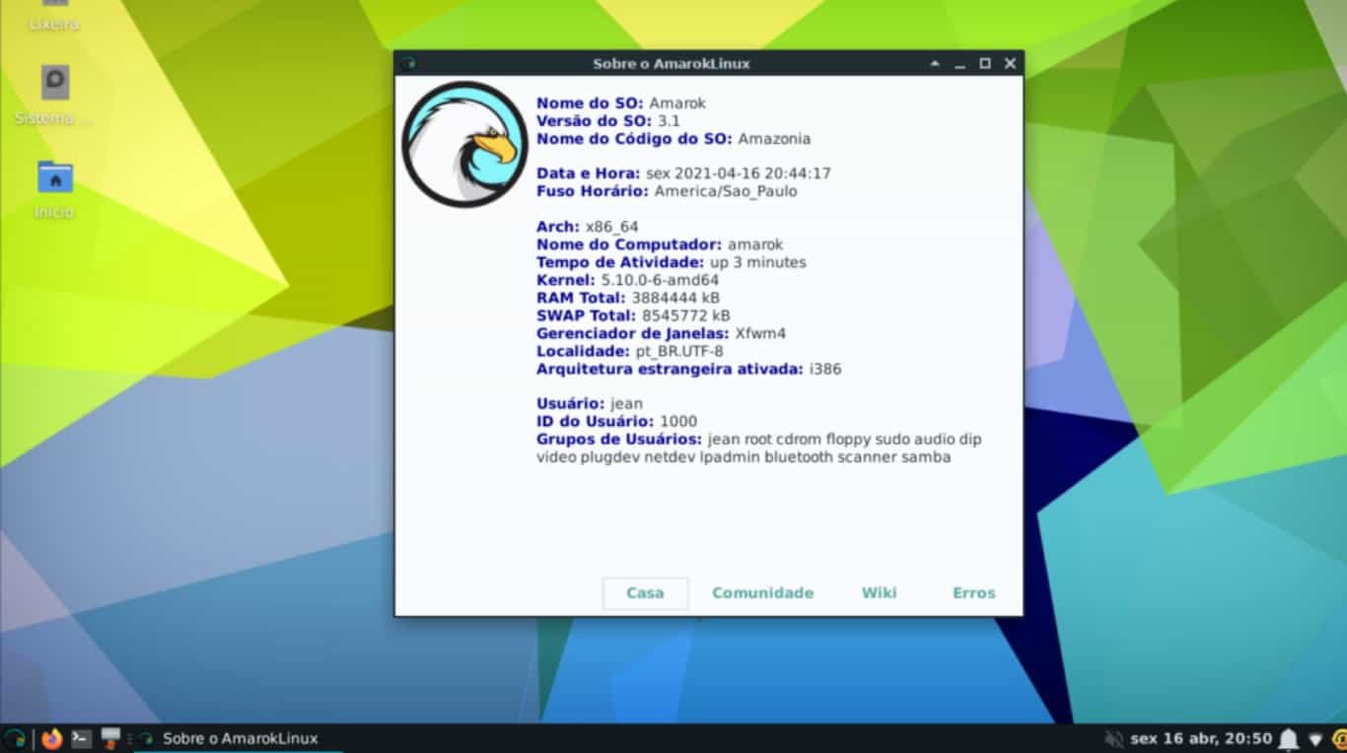
Task: Click the Grupos de Usuários label
Action: point(619,439)
